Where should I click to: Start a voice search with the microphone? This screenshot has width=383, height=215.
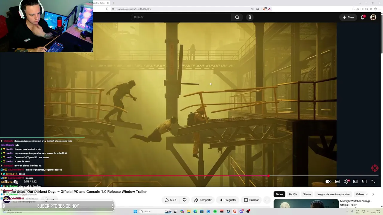250,17
